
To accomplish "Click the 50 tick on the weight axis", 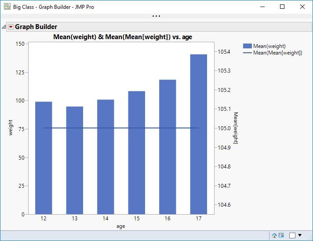I will coord(22,157).
